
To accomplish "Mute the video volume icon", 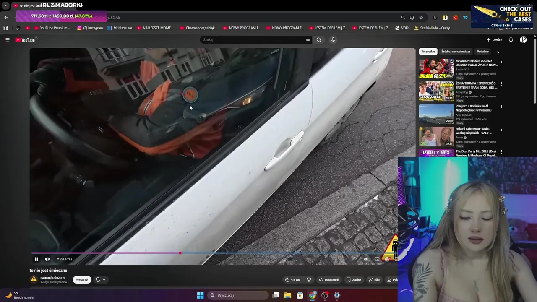I will 47,259.
